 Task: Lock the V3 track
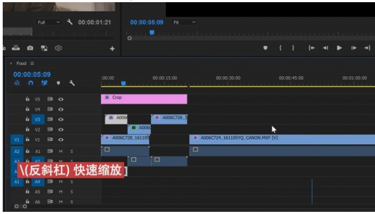pyautogui.click(x=28, y=119)
